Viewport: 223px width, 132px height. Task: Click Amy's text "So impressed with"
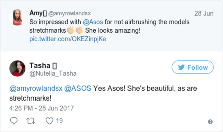point(55,22)
